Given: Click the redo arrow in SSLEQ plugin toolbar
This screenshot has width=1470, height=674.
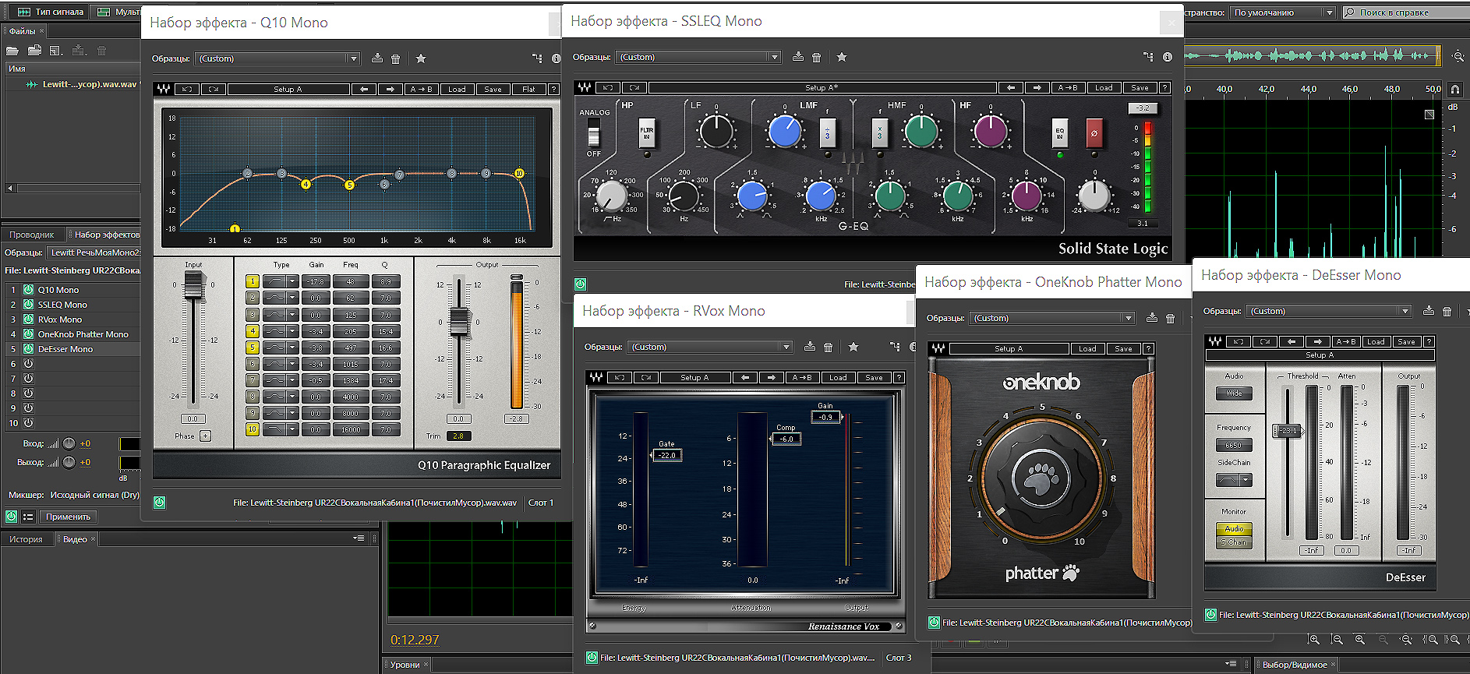Looking at the screenshot, I should point(634,88).
